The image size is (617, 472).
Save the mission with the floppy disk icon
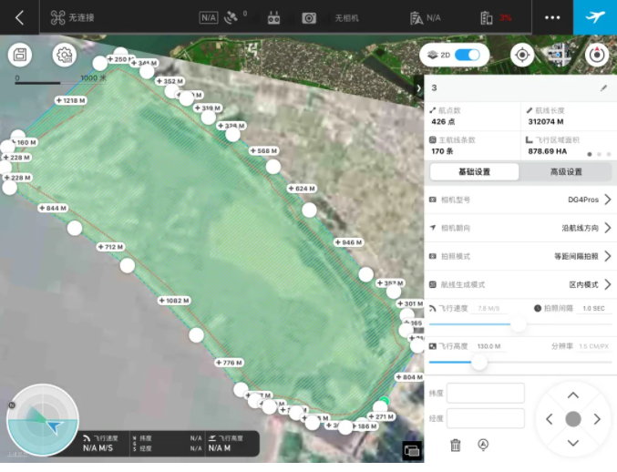coord(20,55)
